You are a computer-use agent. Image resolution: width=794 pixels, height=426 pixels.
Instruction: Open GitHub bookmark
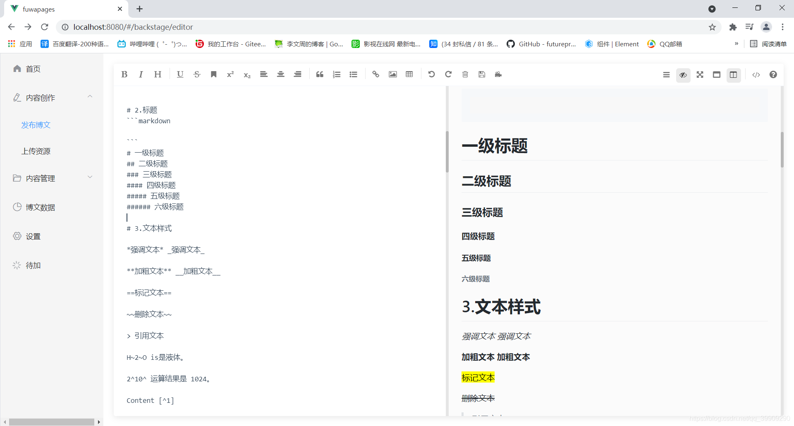(541, 44)
